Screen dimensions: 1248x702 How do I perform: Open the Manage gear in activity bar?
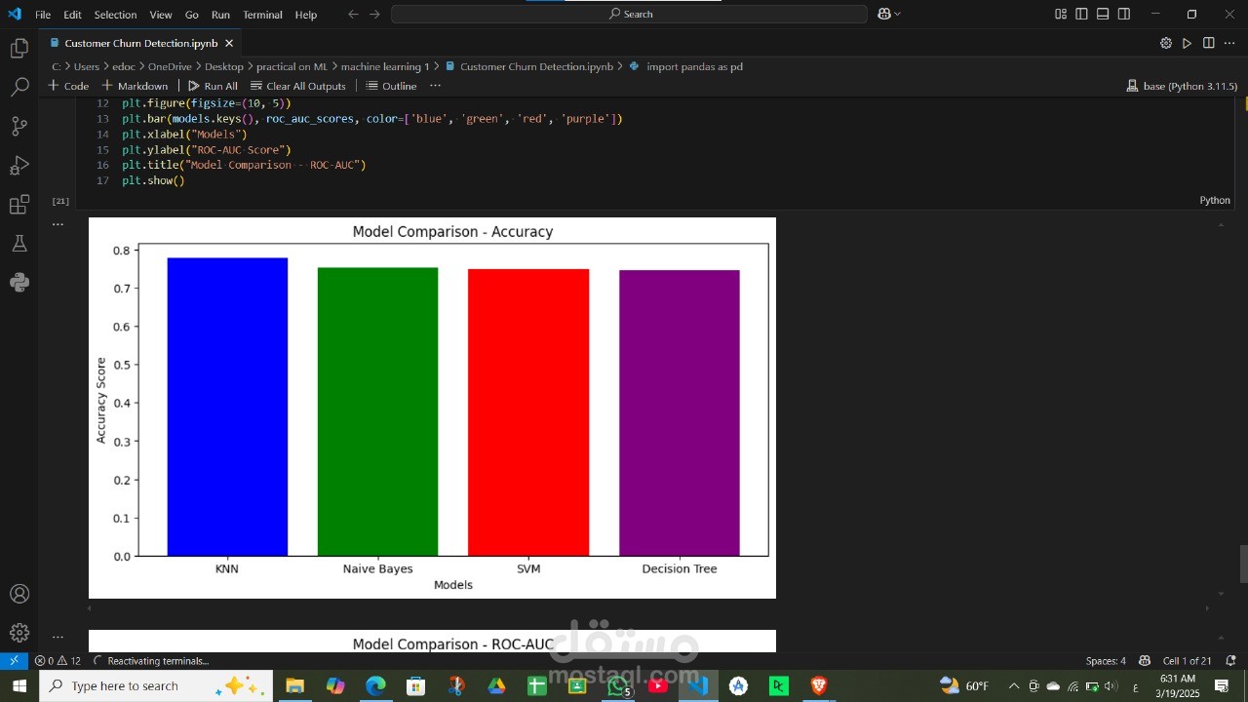[19, 633]
